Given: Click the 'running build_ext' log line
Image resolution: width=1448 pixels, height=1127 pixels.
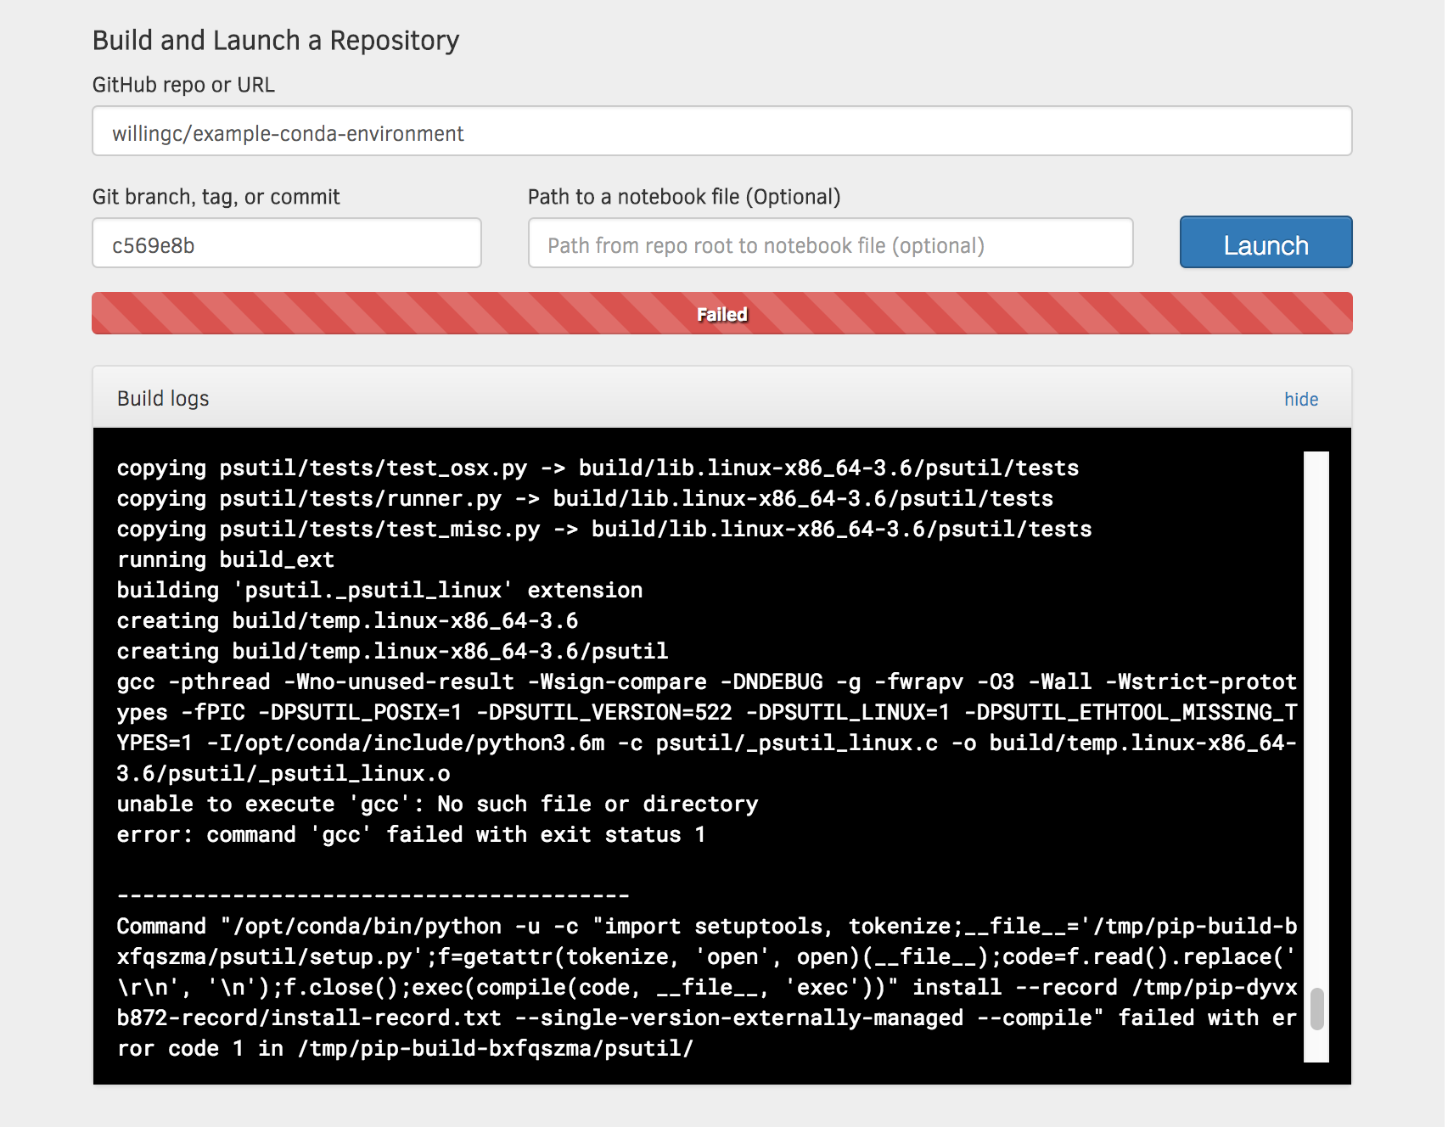Looking at the screenshot, I should pos(225,559).
